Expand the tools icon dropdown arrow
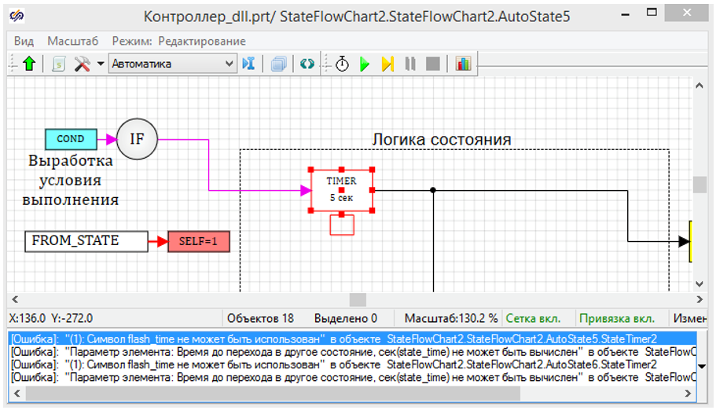Viewport: 716px width, 410px height. point(101,64)
